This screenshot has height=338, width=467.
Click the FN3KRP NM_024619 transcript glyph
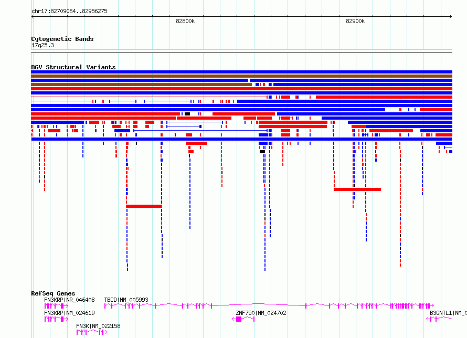[x=56, y=319]
